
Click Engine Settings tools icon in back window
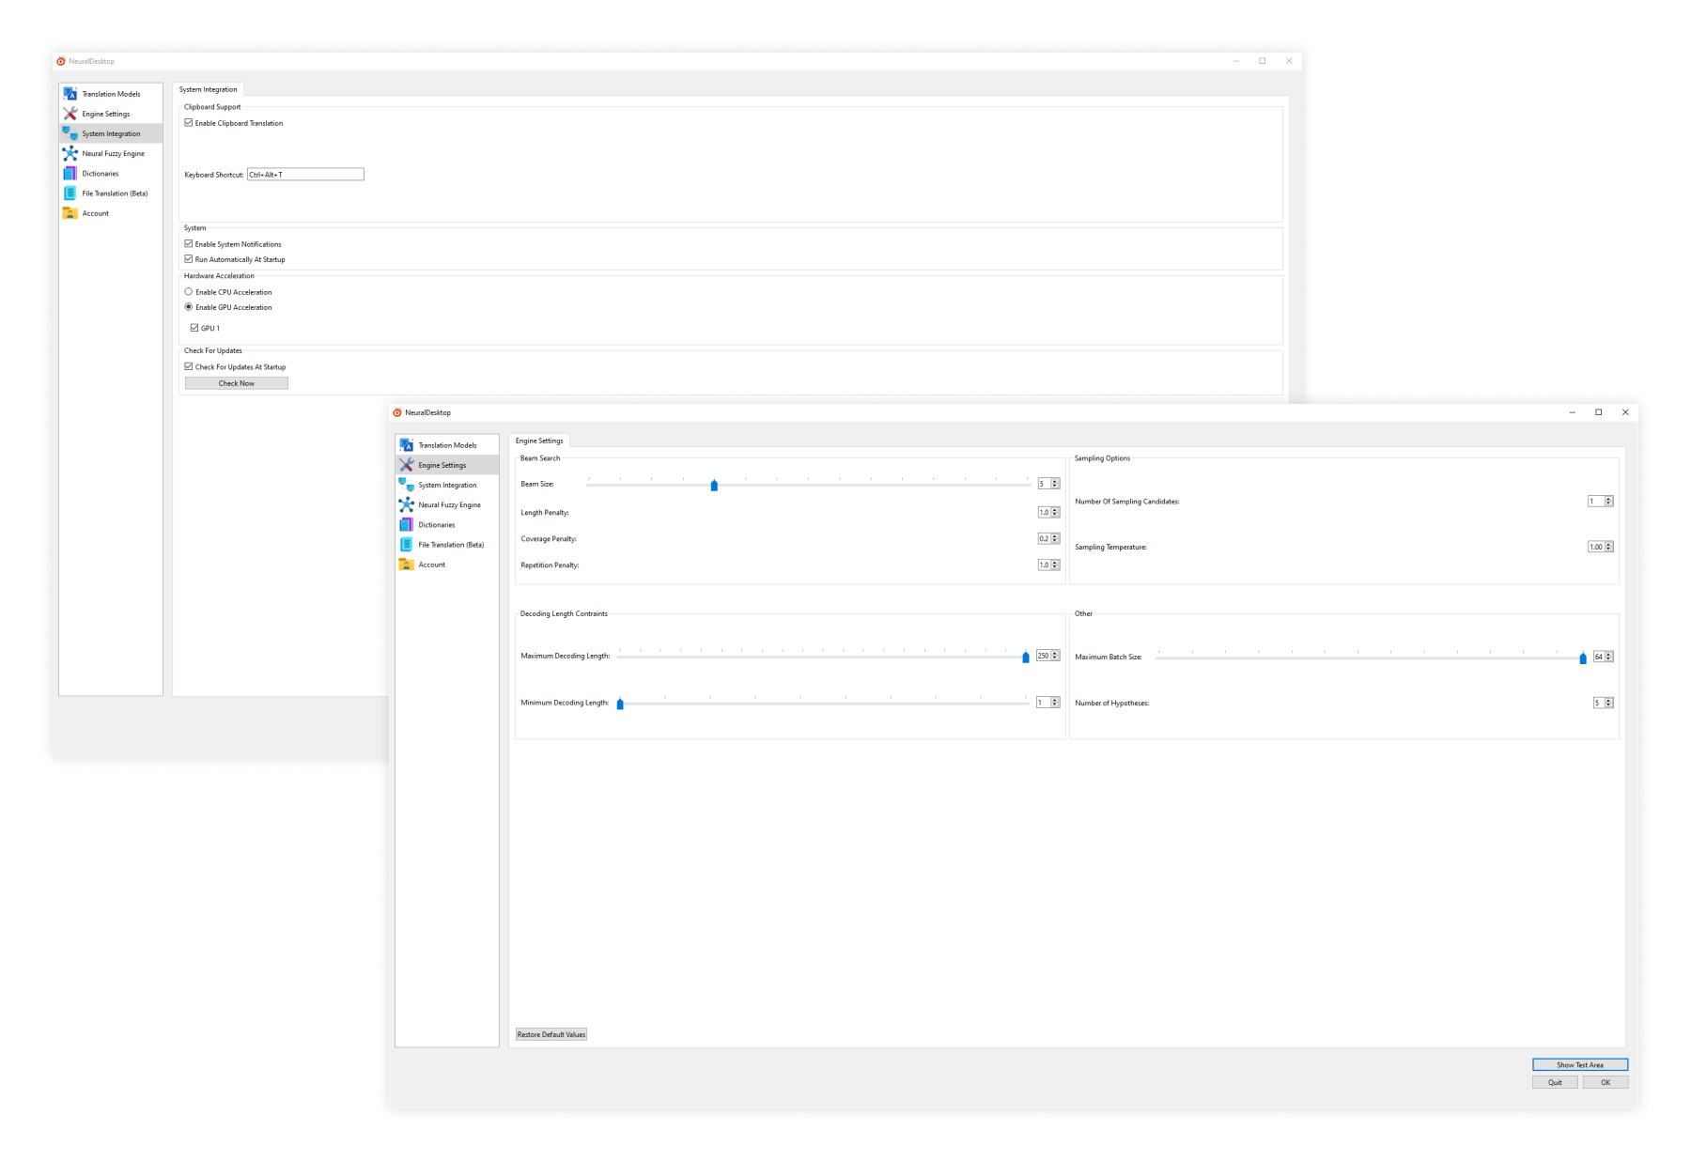point(70,114)
